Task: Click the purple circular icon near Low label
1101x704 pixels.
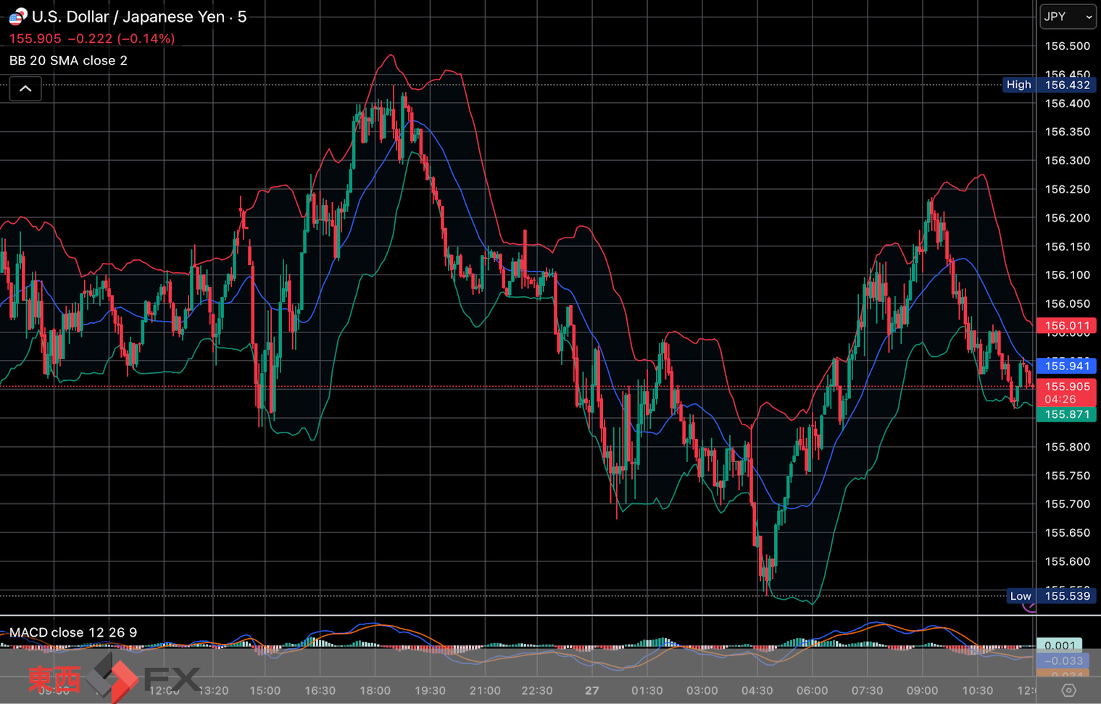Action: click(x=1029, y=607)
